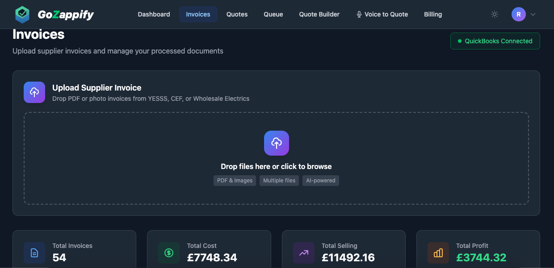This screenshot has height=268, width=554.
Task: Open the user account menu via the chevron
Action: 533,14
